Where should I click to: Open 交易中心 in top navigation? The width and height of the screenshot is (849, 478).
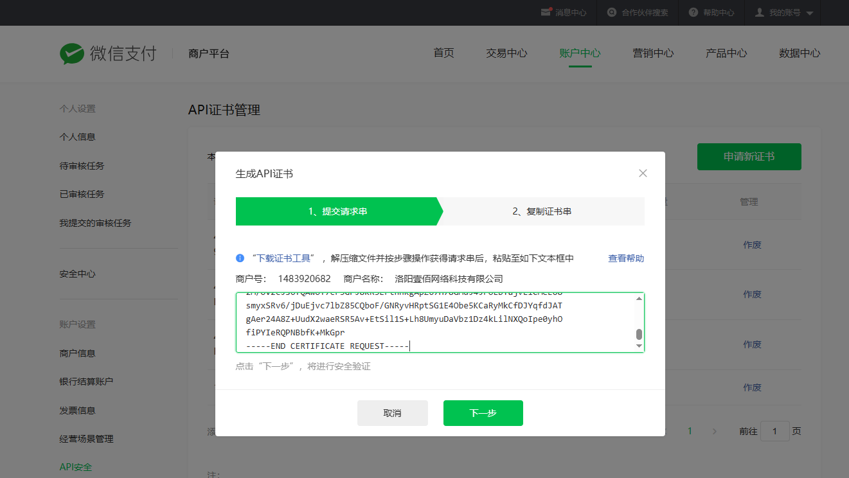tap(506, 53)
